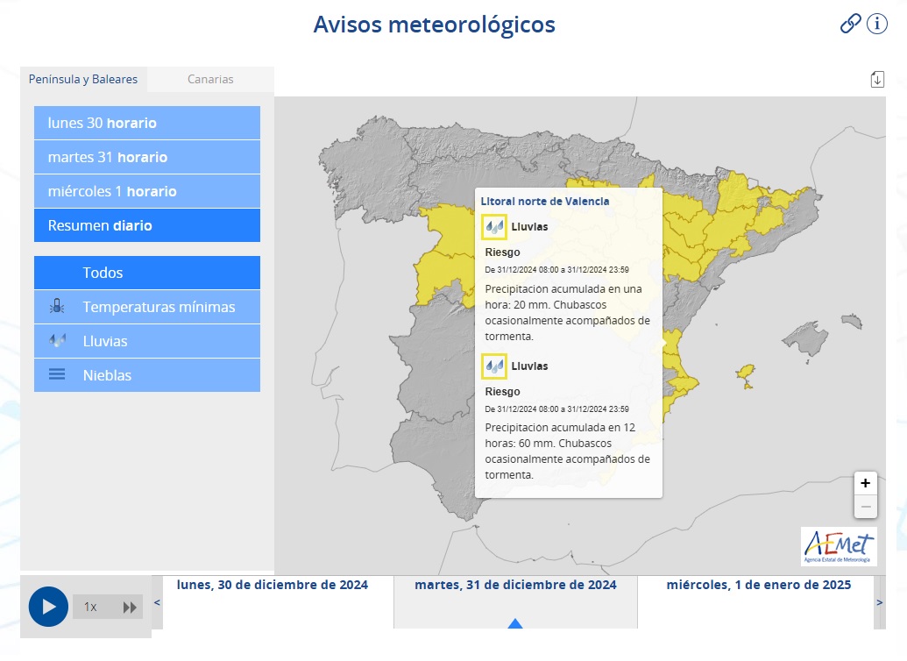
Task: Select the Resumen diario view
Action: pos(146,225)
